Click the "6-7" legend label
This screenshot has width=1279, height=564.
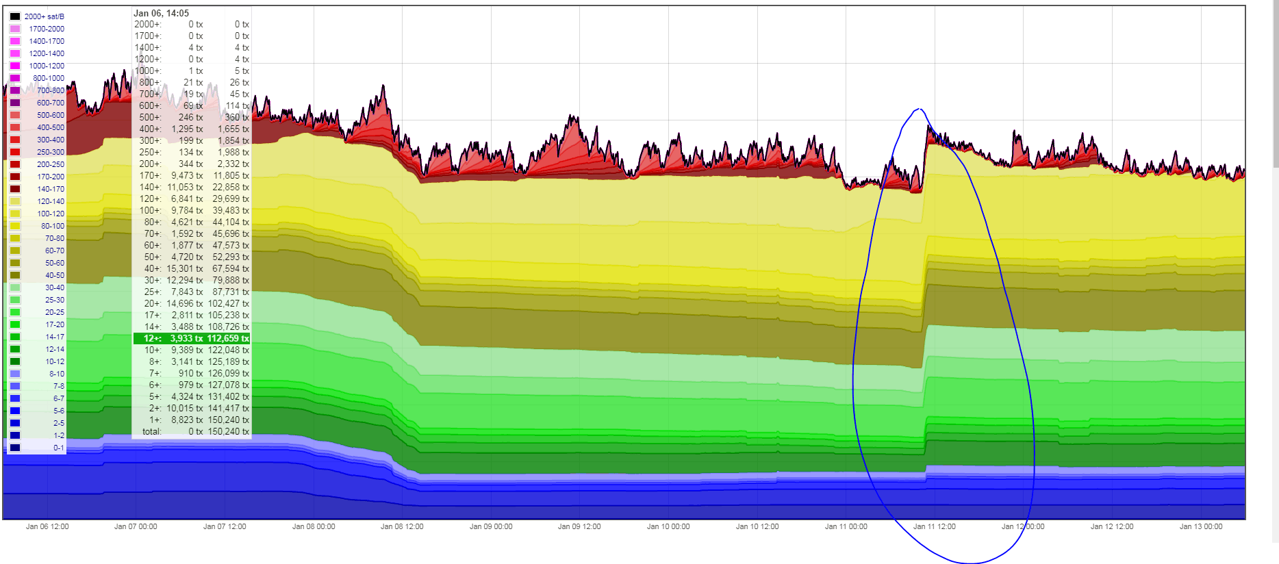pos(59,398)
